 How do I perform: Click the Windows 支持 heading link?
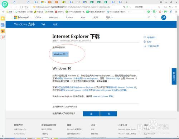click(x=24, y=24)
